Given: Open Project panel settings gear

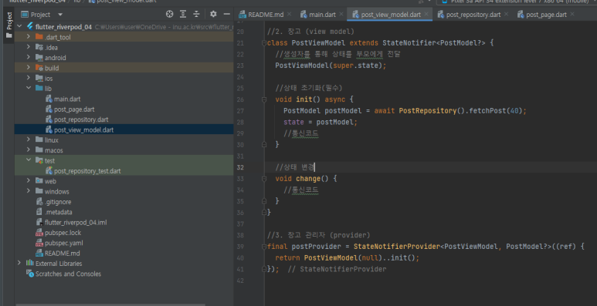Looking at the screenshot, I should (213, 15).
